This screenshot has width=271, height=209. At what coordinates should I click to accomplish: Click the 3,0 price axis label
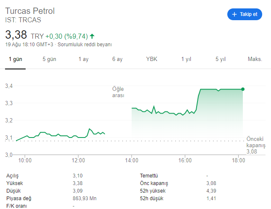[x=9, y=155]
